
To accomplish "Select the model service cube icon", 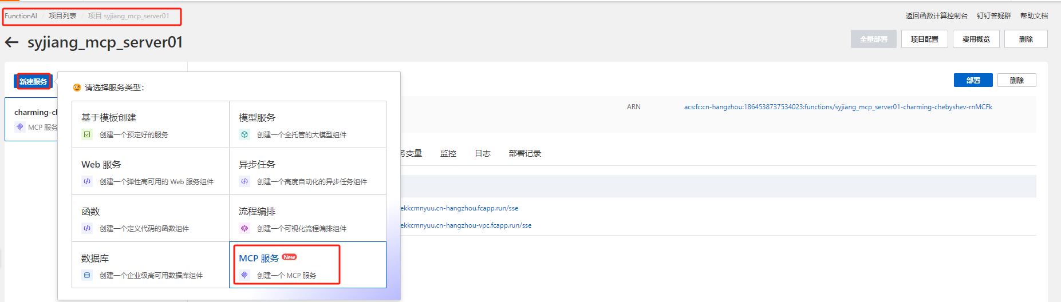I will 244,134.
